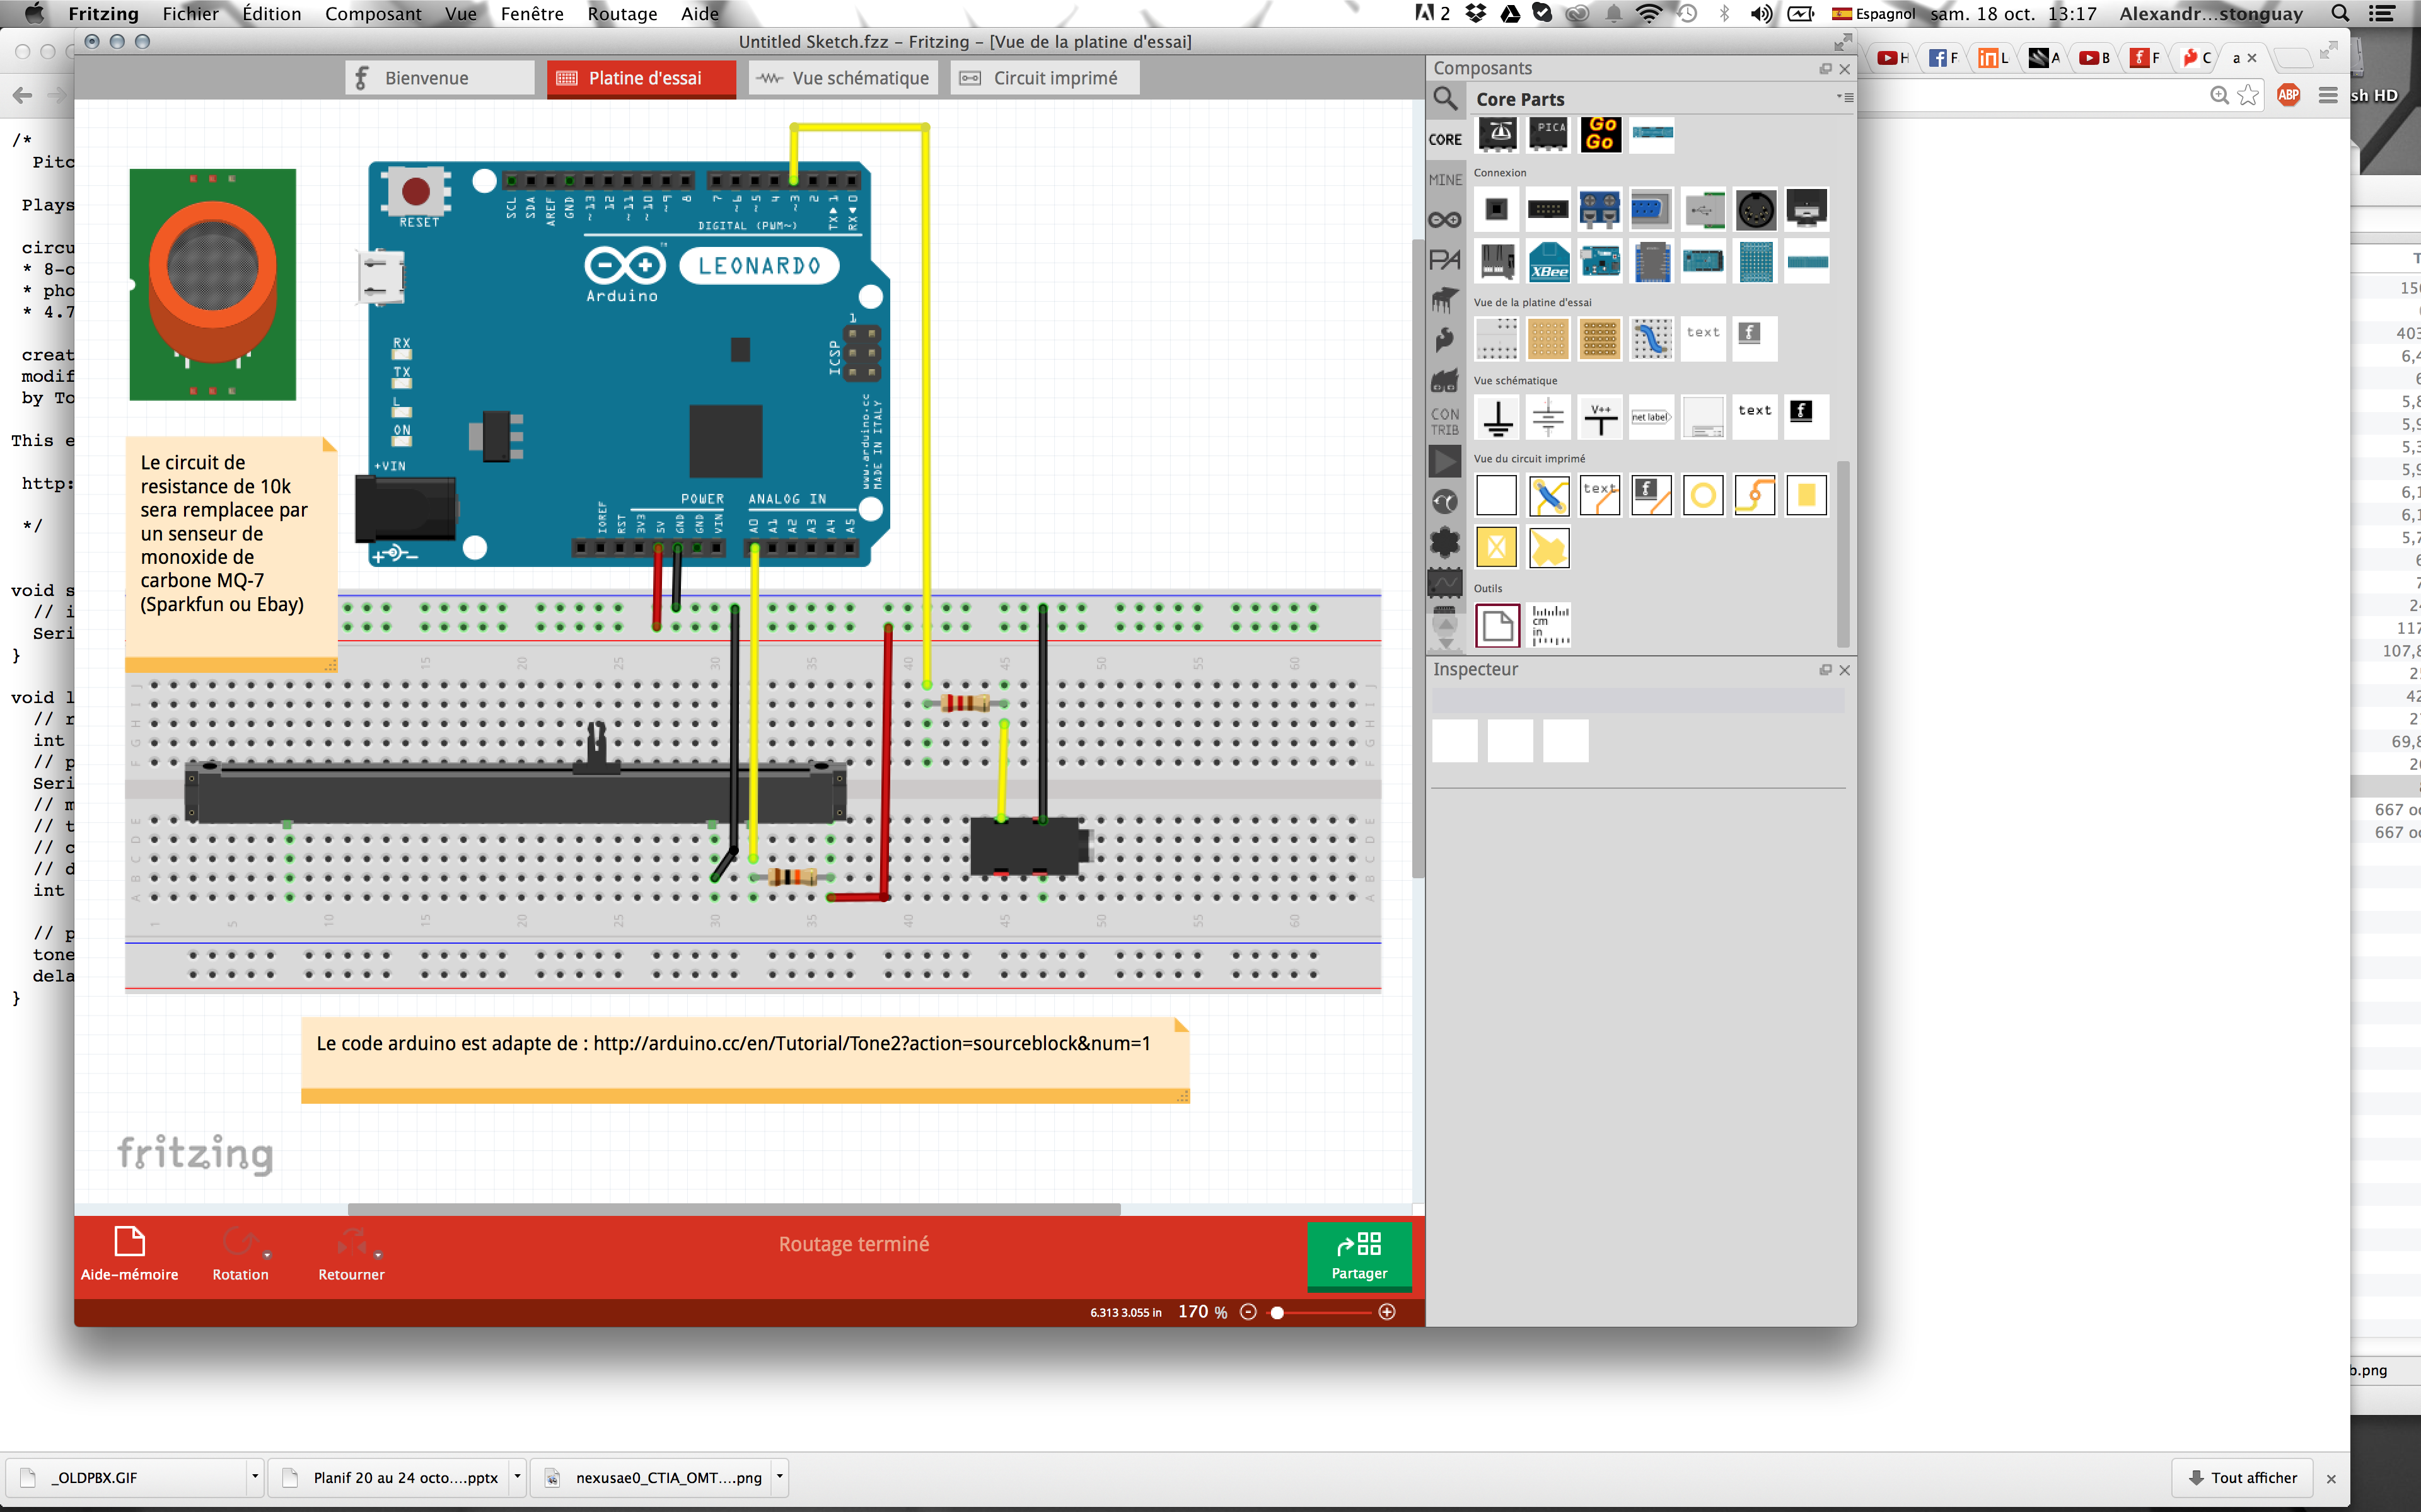Click the Partager button
The height and width of the screenshot is (1512, 2421).
click(x=1359, y=1255)
